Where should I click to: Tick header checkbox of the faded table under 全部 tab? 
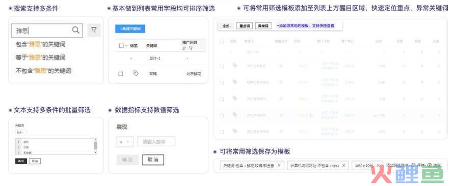coord(222,42)
